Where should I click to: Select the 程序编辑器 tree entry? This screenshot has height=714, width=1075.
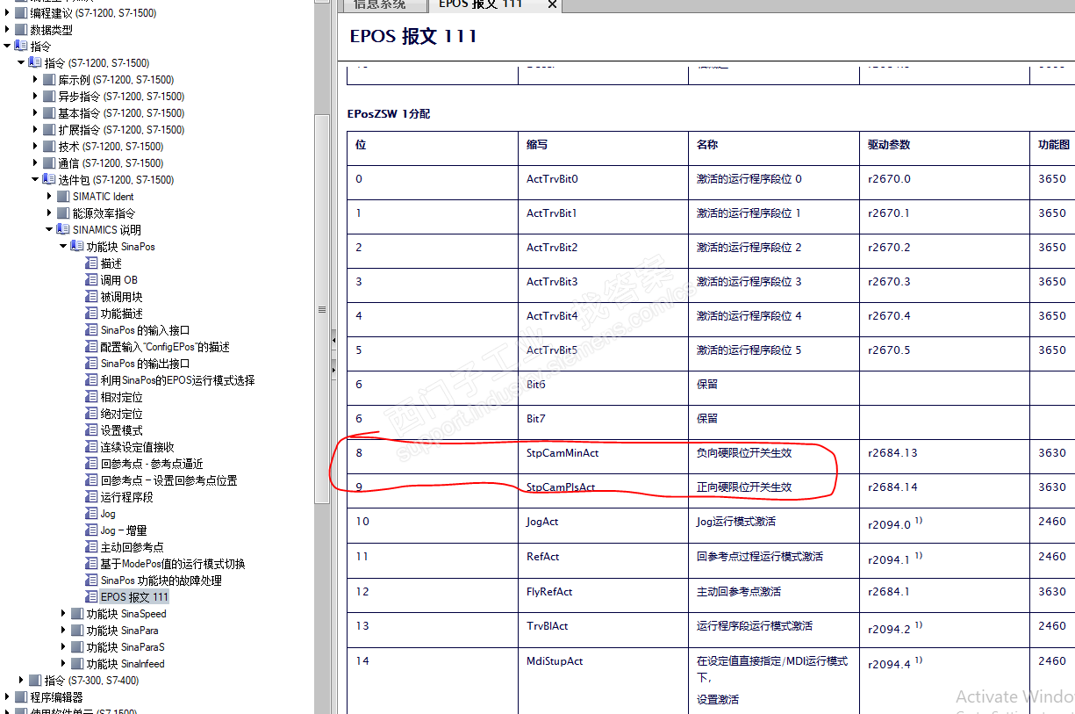(x=56, y=697)
